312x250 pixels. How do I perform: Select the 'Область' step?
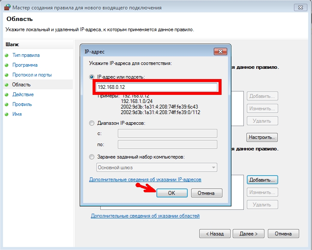coord(21,85)
